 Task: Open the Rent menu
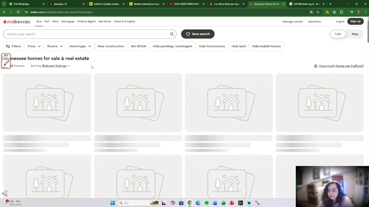tap(55, 21)
